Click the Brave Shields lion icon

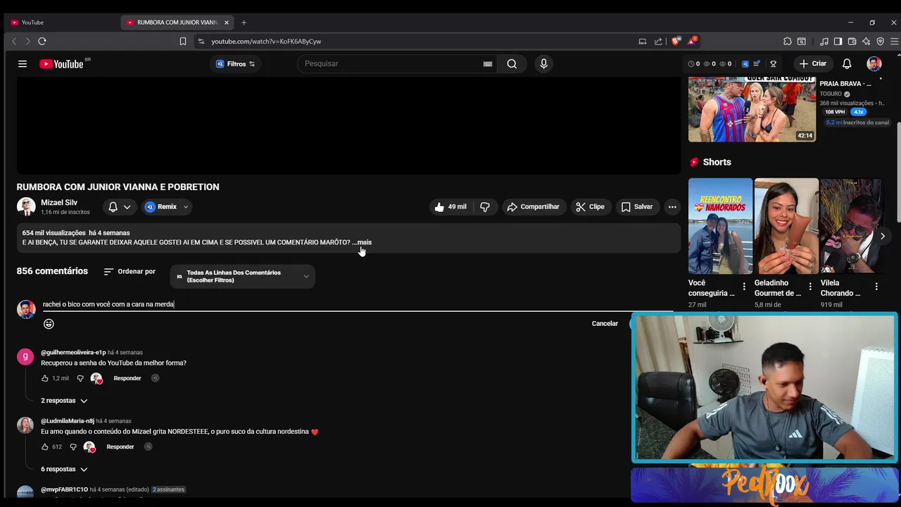pyautogui.click(x=676, y=42)
